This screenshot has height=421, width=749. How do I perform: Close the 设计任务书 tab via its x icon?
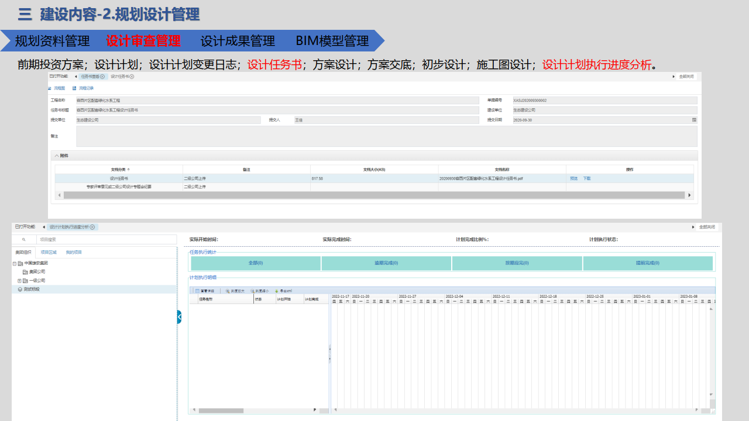coord(132,77)
